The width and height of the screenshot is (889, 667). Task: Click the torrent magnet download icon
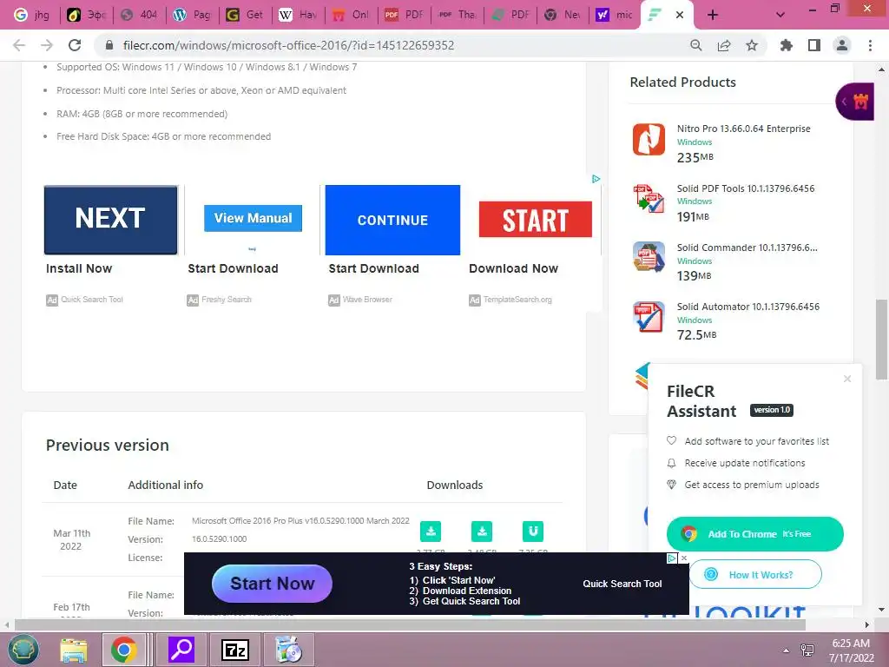(x=533, y=532)
